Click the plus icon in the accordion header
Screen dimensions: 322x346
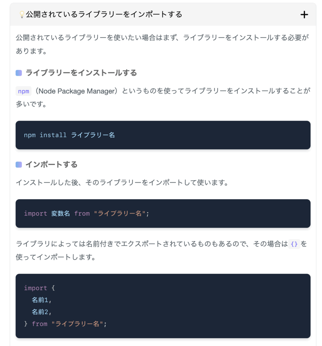pyautogui.click(x=304, y=15)
